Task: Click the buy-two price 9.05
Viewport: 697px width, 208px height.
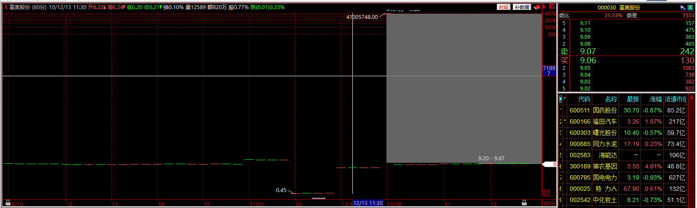Action: pyautogui.click(x=585, y=68)
